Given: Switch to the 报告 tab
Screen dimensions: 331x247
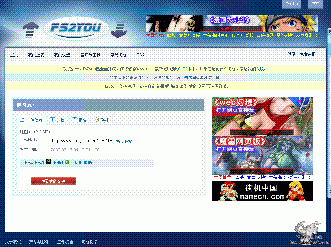Looking at the screenshot, I should (79, 120).
